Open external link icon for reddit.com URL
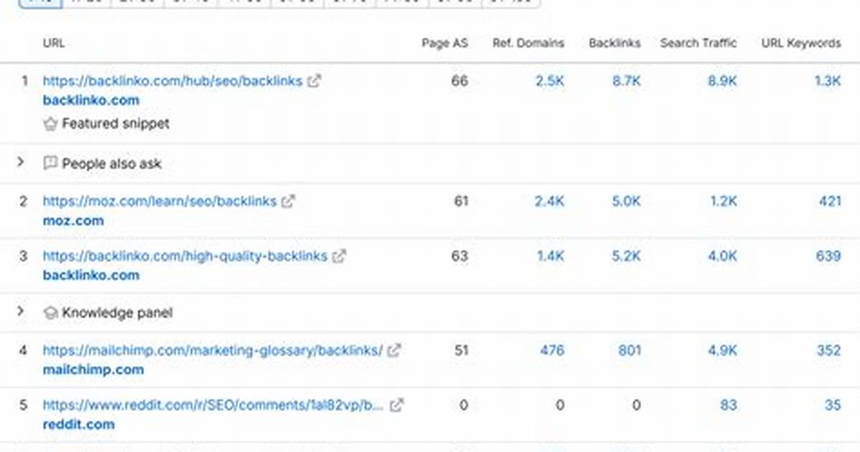 tap(396, 404)
